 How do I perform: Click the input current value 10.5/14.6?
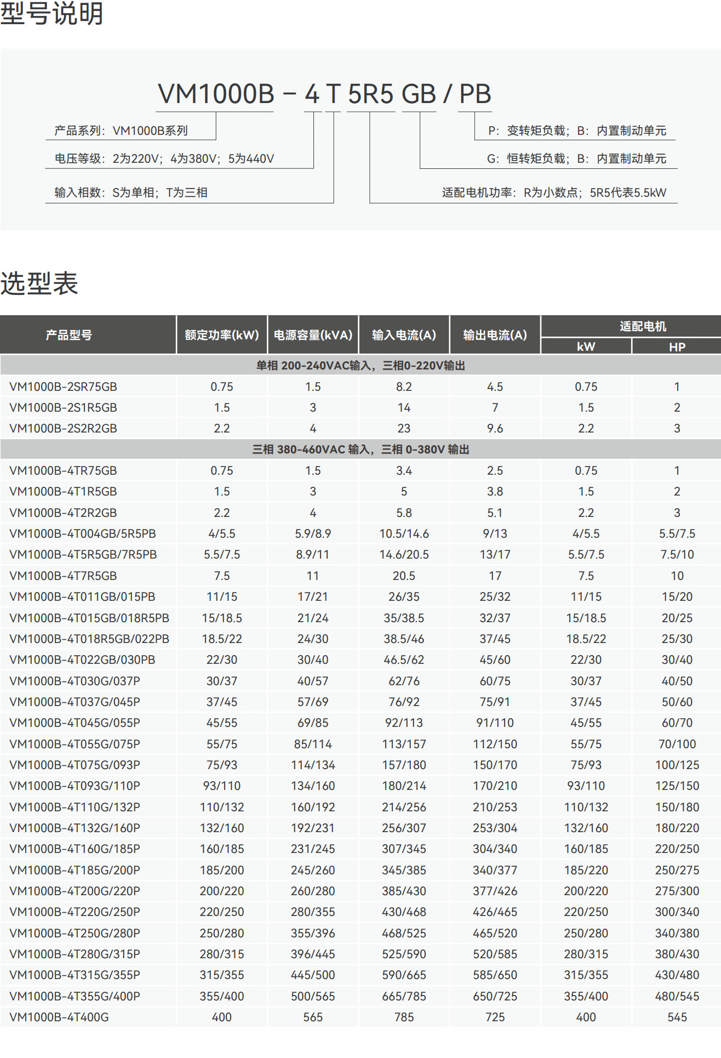404,533
